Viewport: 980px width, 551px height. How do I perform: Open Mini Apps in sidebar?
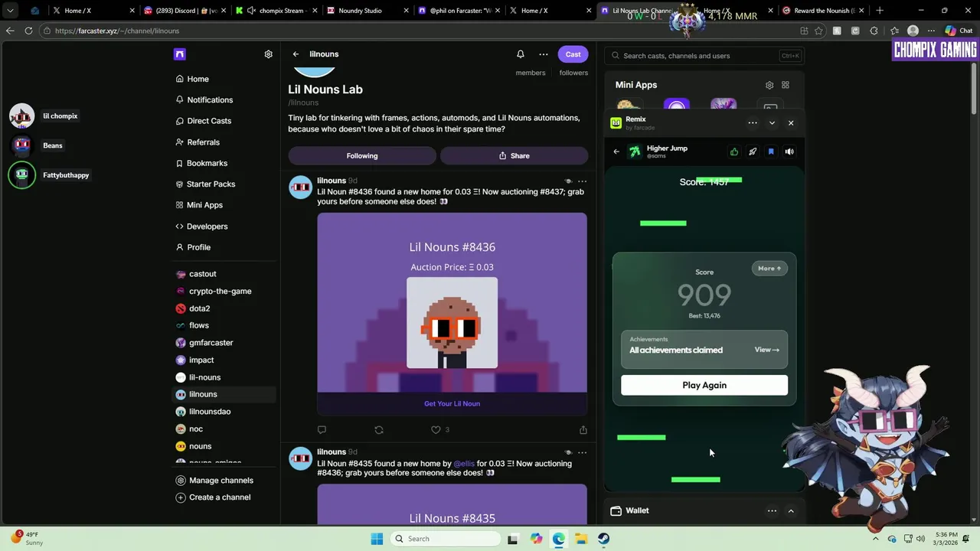tap(199, 205)
